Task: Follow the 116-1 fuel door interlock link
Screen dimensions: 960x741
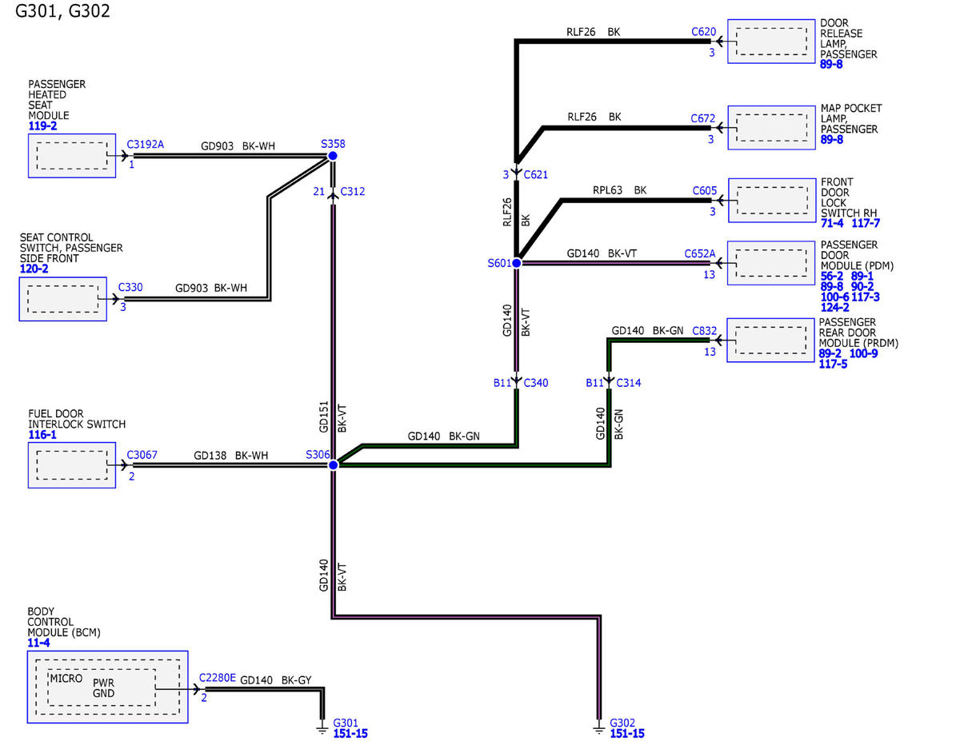Action: click(x=42, y=435)
